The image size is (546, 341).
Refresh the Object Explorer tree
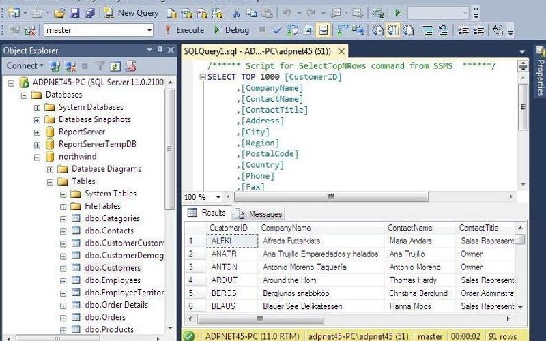pos(115,66)
